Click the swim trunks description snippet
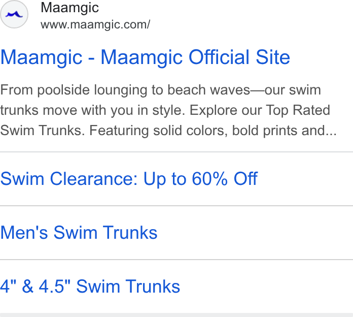This screenshot has width=353, height=317. tap(168, 110)
